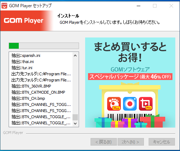Click the GOM Player Plus icon in banner
Screen dimensions: 180x151
(x=114, y=104)
